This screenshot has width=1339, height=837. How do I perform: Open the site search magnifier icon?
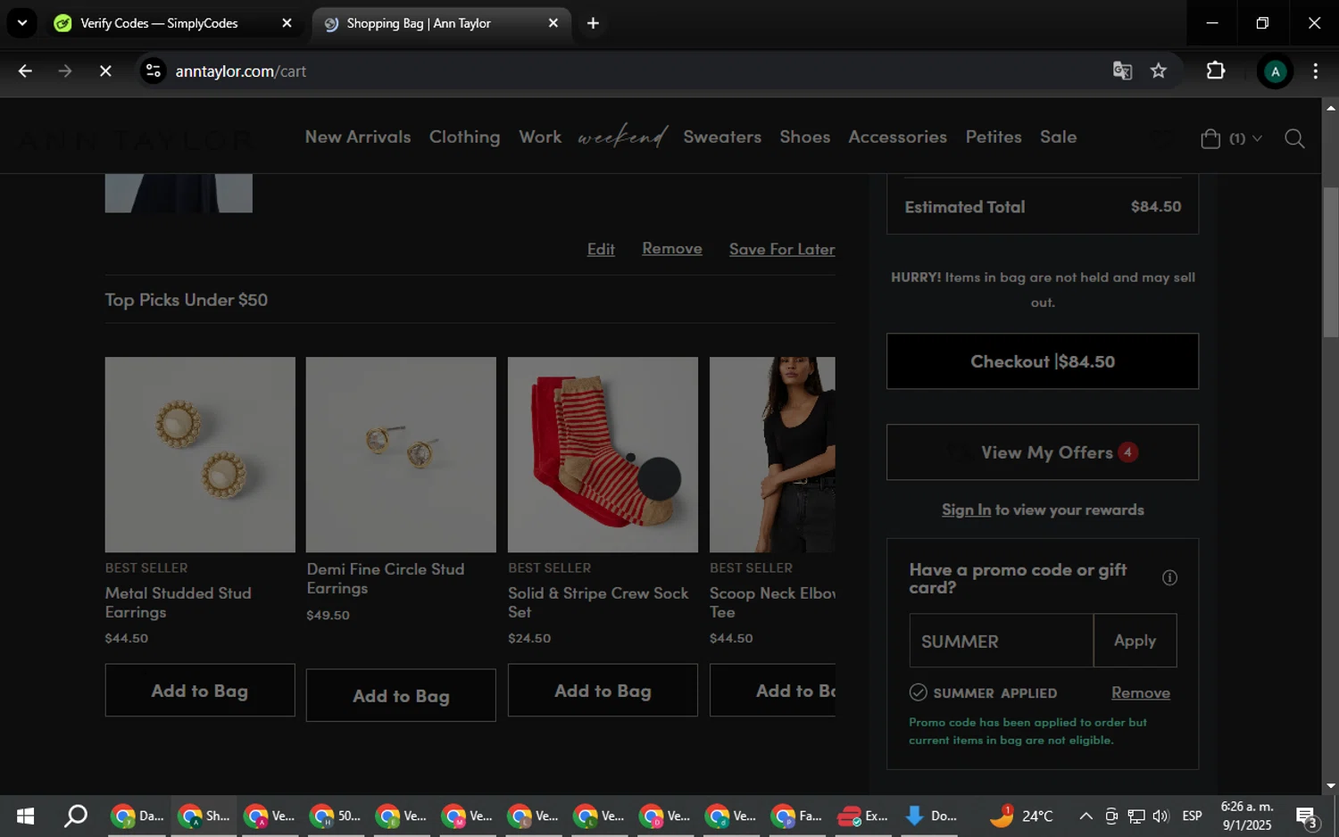[1294, 138]
